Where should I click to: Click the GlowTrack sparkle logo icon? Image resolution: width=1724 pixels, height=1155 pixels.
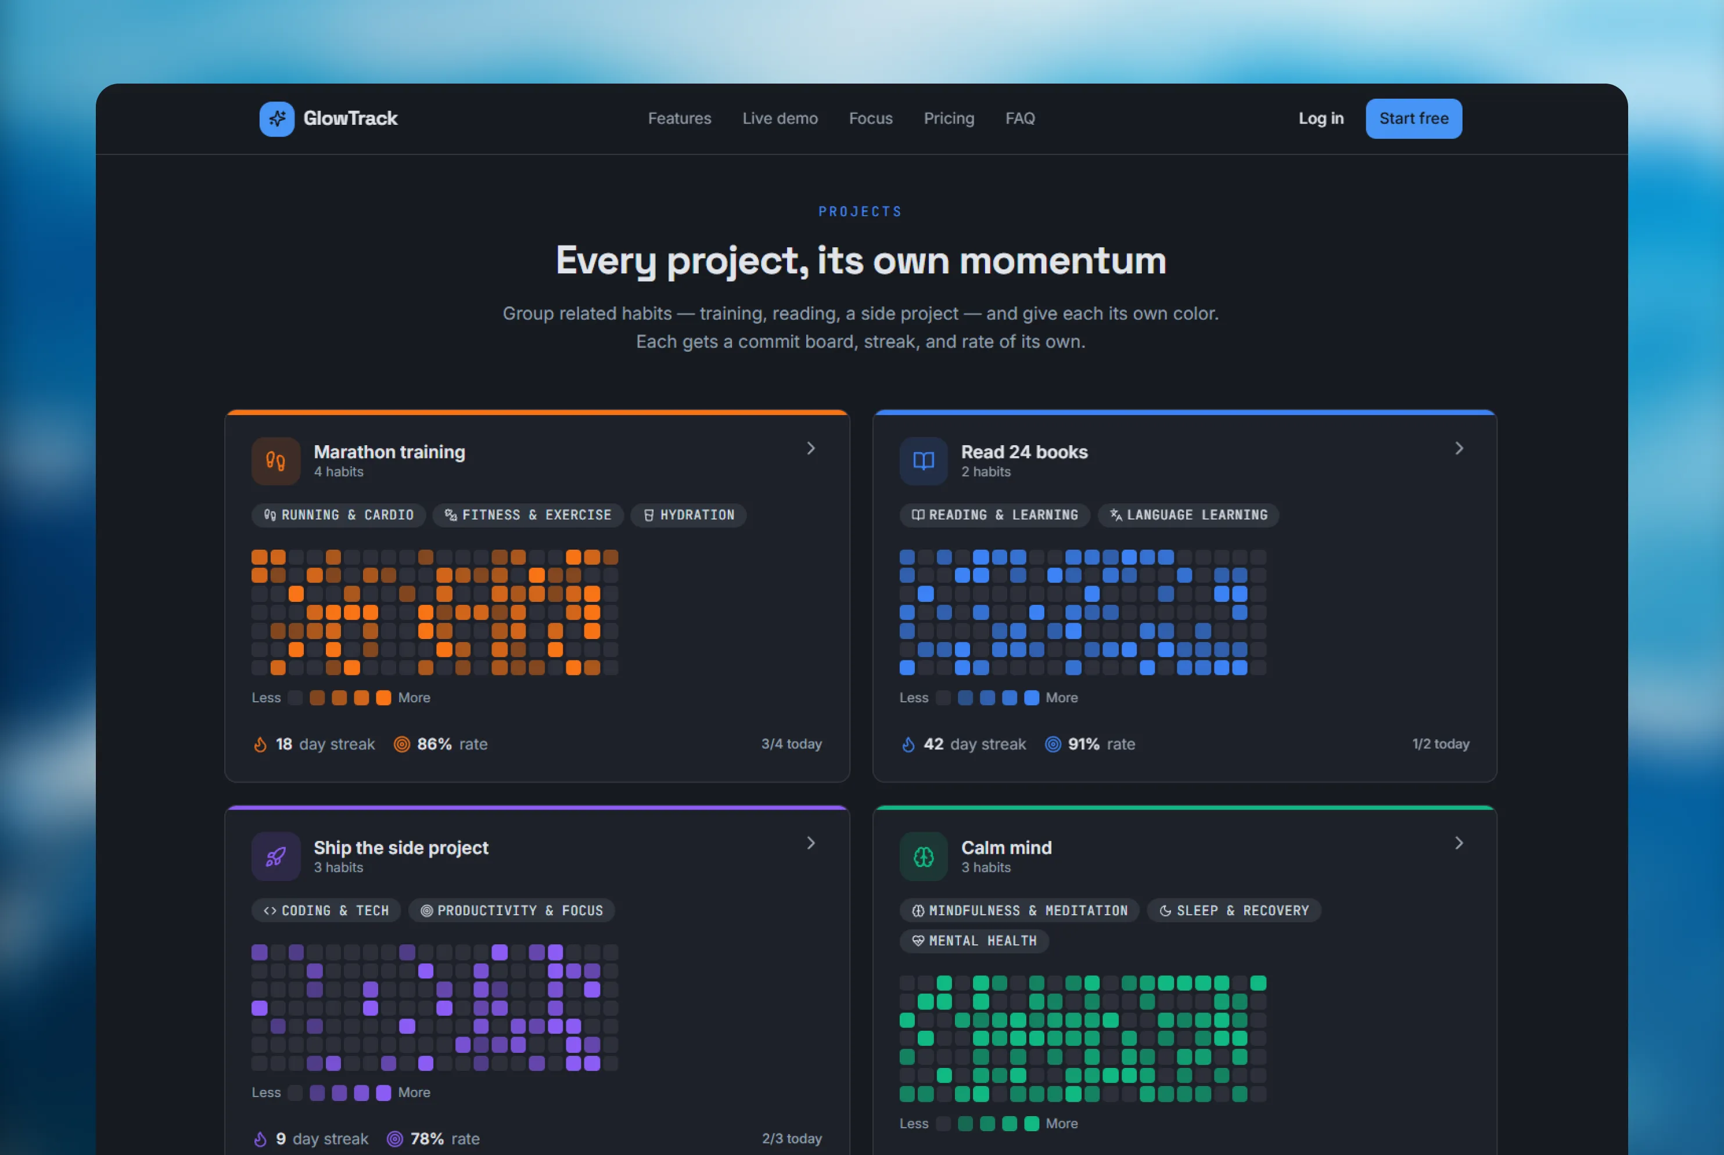tap(276, 118)
